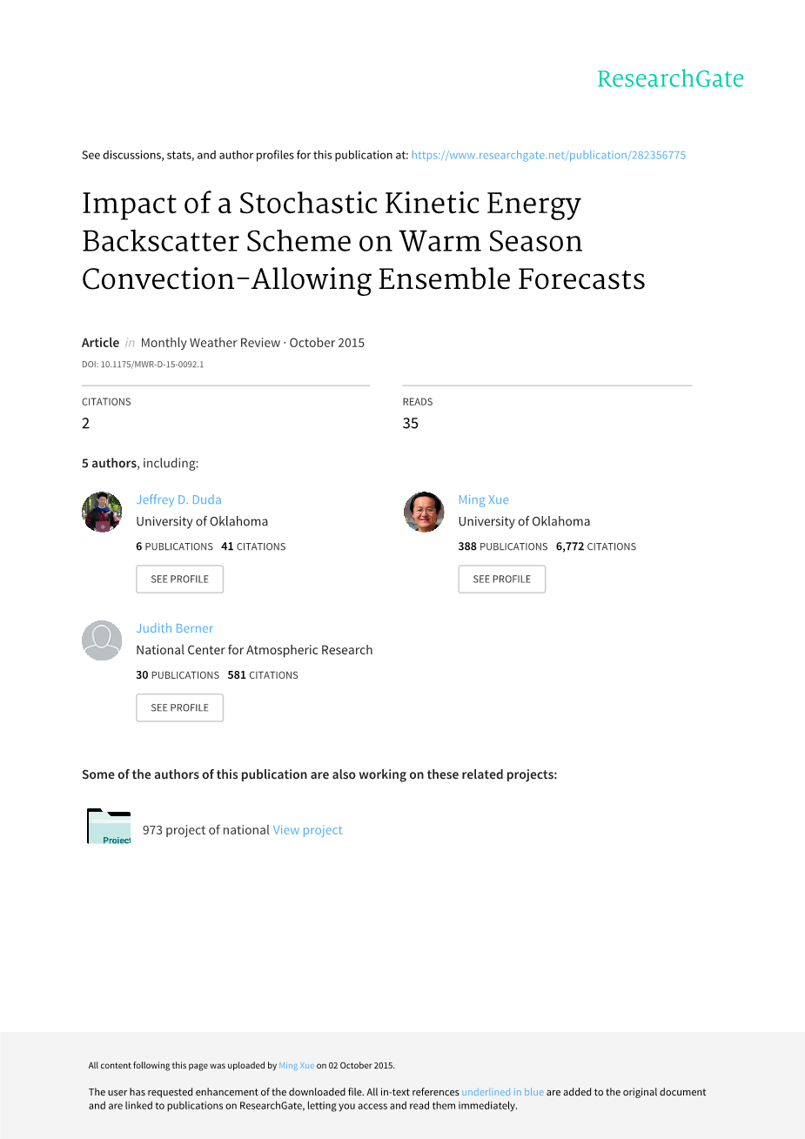Click the project folder icon
Screen dimensions: 805x1139
click(x=109, y=827)
